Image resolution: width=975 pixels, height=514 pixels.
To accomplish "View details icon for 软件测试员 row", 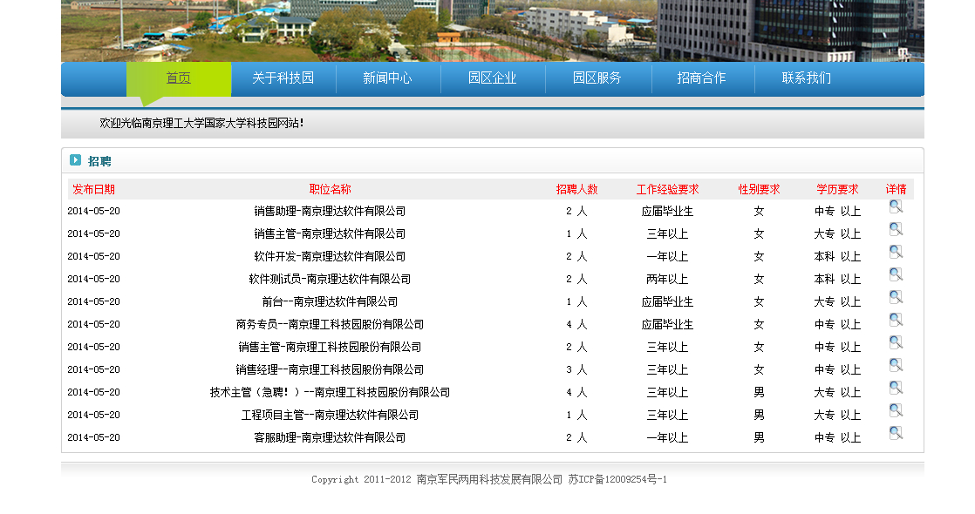I will point(896,274).
